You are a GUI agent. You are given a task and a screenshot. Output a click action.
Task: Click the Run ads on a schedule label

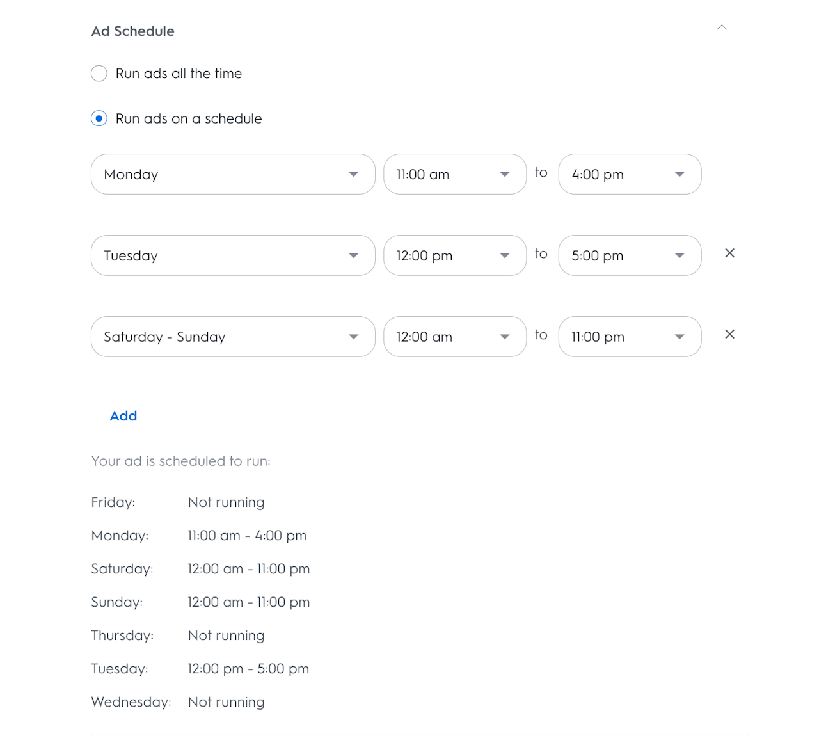[189, 118]
